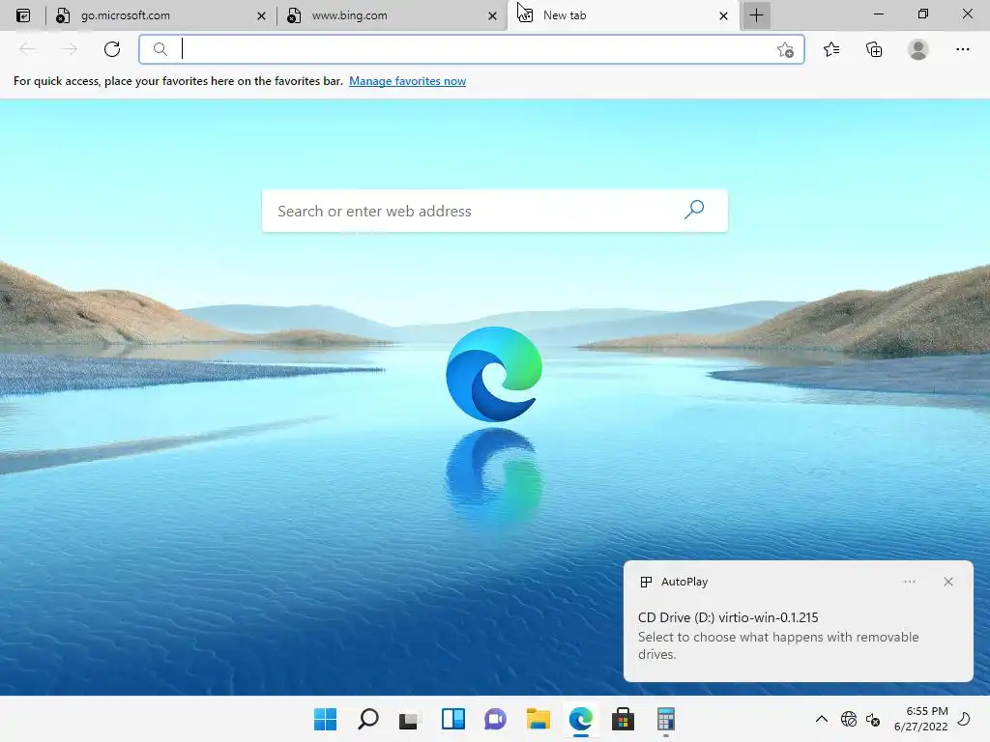Switch to the www.bing.com tab
Image resolution: width=990 pixels, height=742 pixels.
pos(391,15)
